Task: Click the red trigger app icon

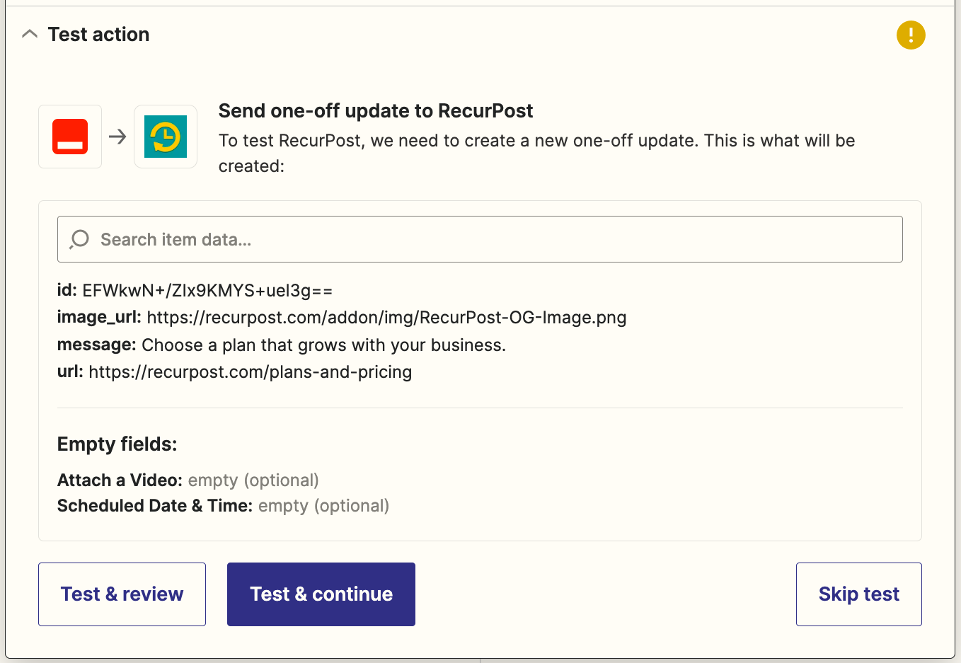Action: 70,137
